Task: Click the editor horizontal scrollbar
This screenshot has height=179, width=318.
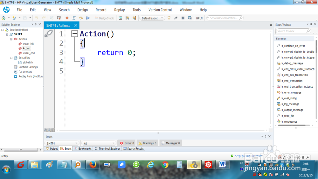Action: point(162,130)
